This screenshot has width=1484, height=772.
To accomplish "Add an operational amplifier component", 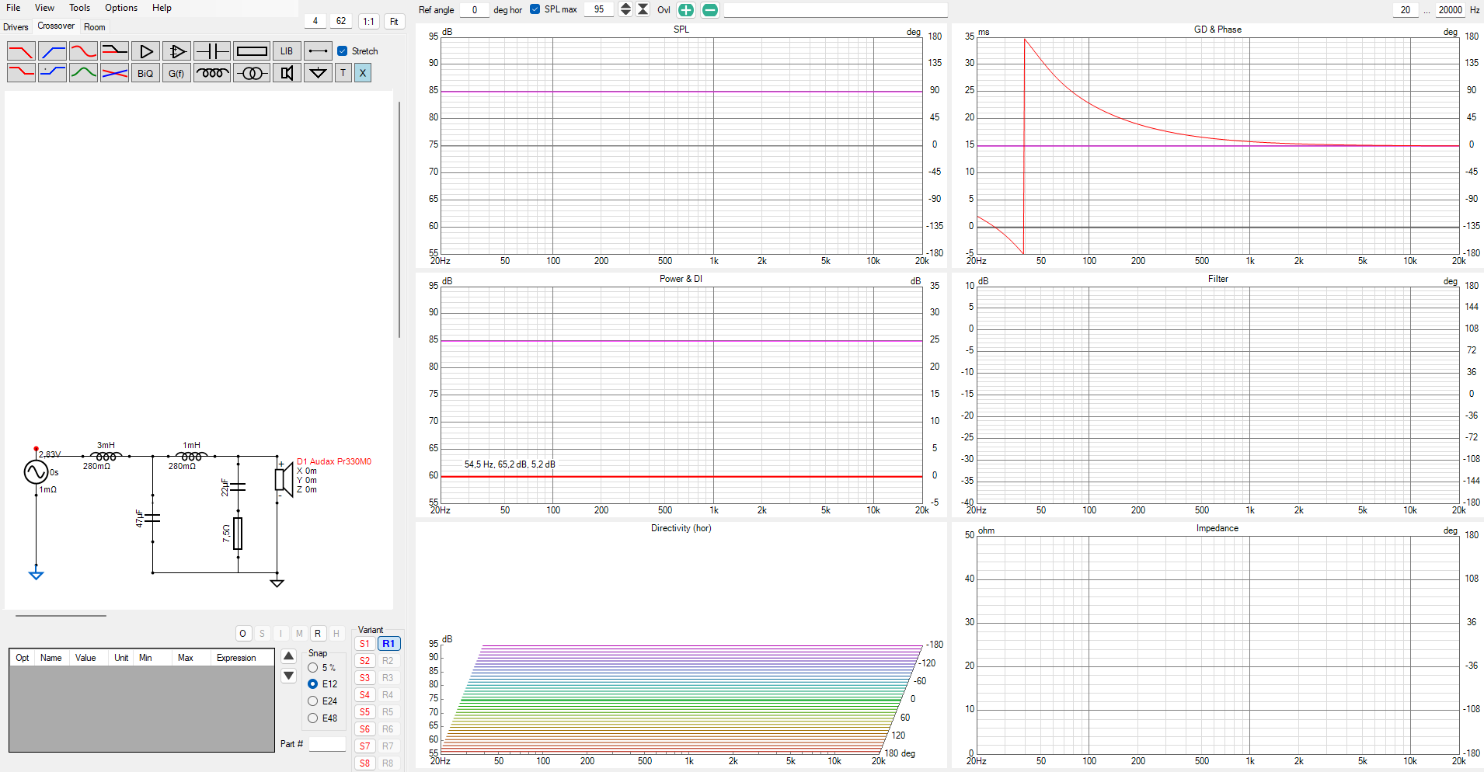I will [x=176, y=51].
